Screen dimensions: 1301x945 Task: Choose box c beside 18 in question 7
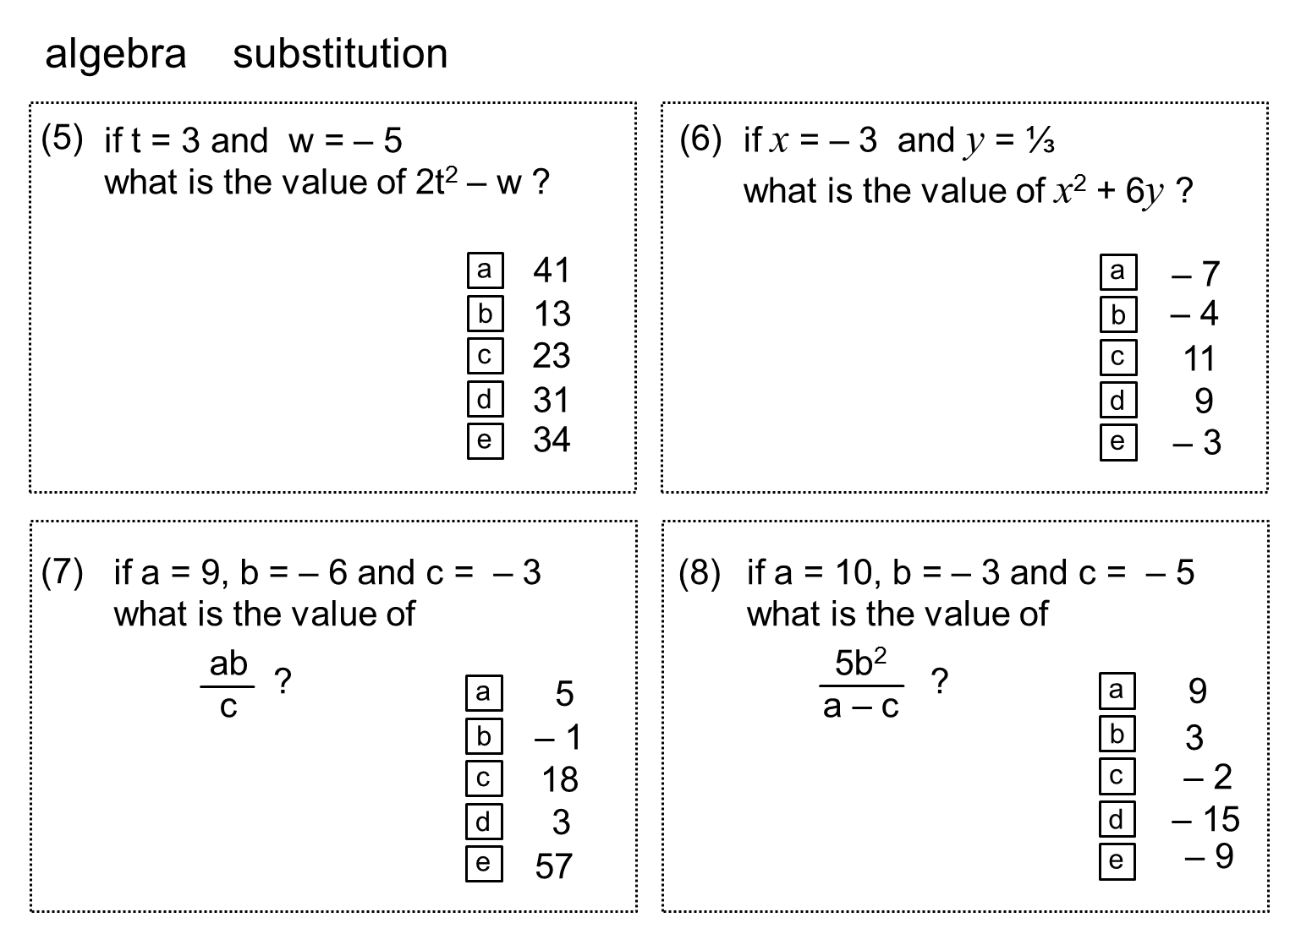click(x=484, y=778)
